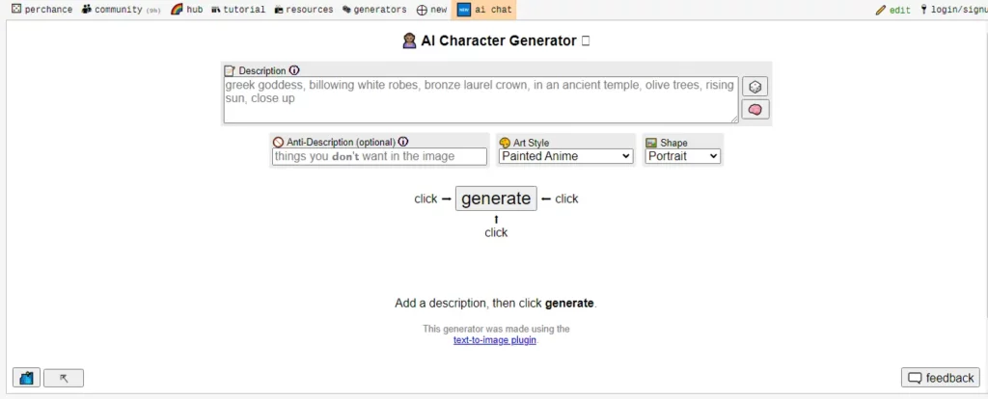Screen dimensions: 988x399
Task: Click the feedback button
Action: 941,378
